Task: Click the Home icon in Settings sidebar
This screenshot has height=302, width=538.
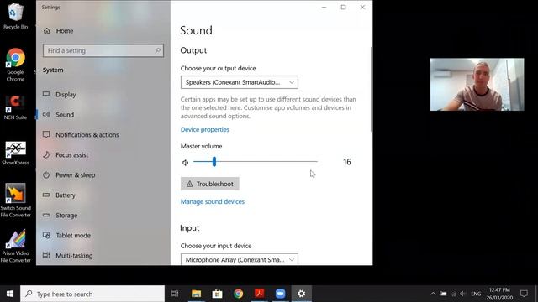Action: point(47,31)
